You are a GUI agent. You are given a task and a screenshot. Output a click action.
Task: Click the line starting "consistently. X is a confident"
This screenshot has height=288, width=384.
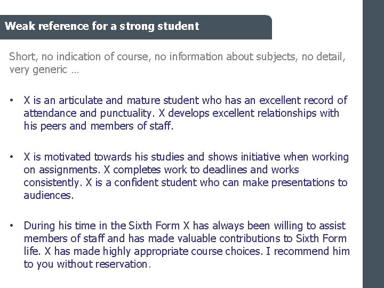[x=185, y=182]
